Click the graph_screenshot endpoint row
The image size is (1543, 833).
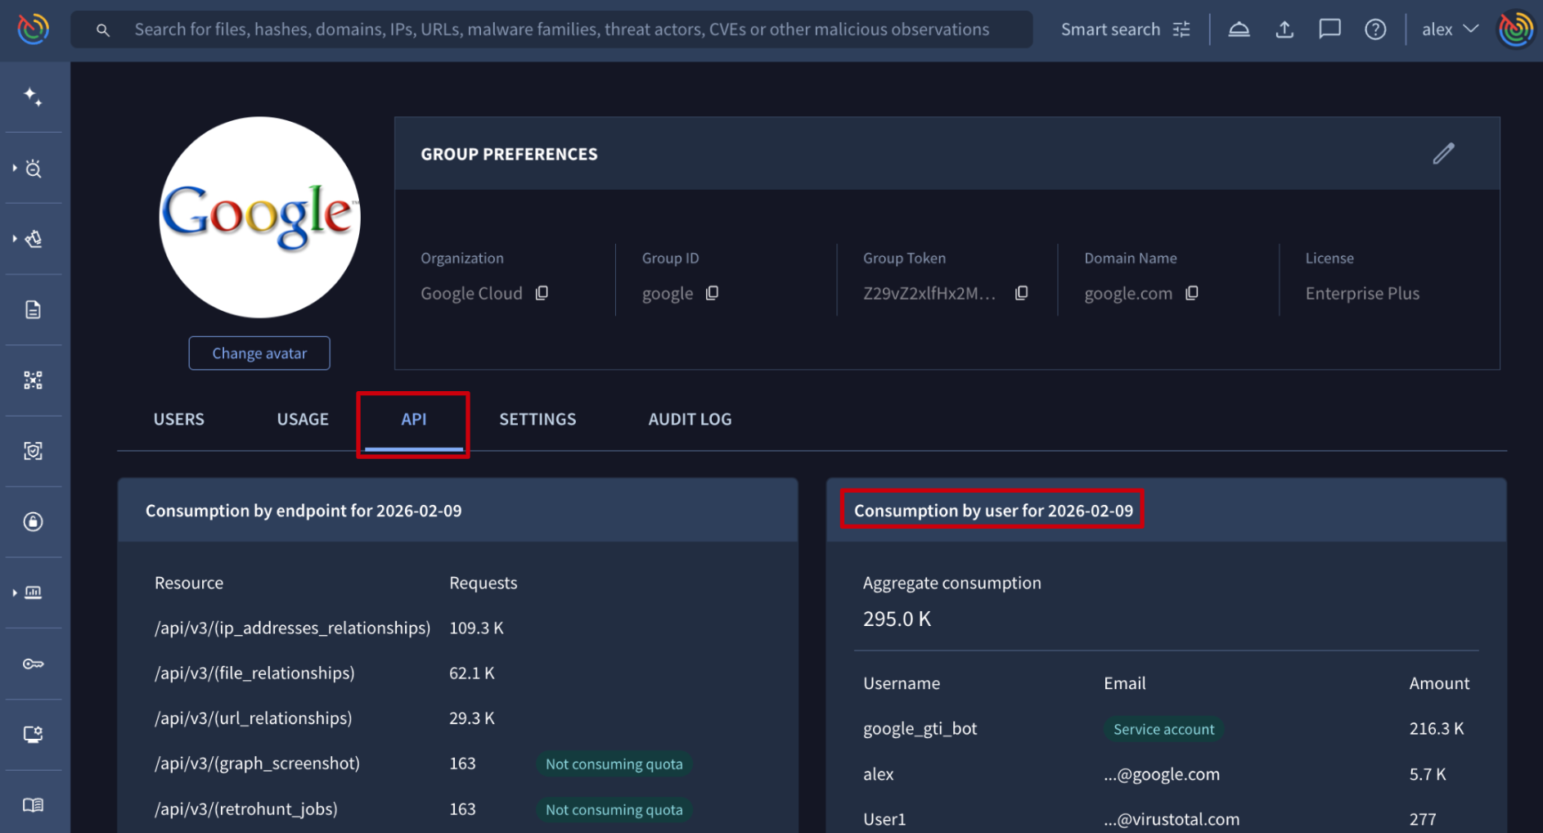tap(457, 763)
